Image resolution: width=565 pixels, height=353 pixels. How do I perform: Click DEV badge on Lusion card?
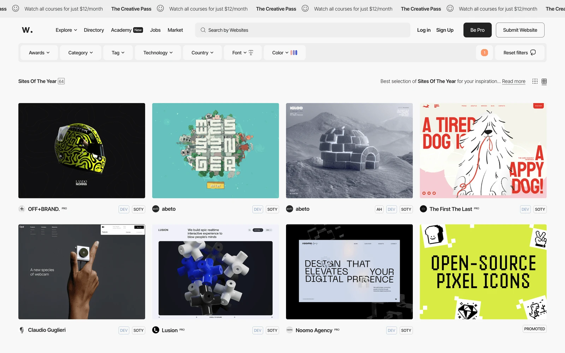pyautogui.click(x=258, y=330)
